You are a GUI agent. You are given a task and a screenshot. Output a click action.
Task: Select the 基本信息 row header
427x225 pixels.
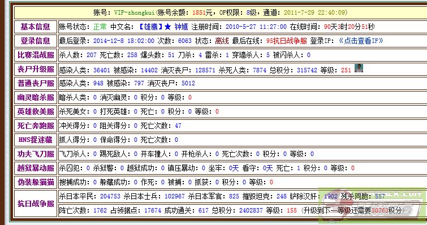click(x=36, y=27)
